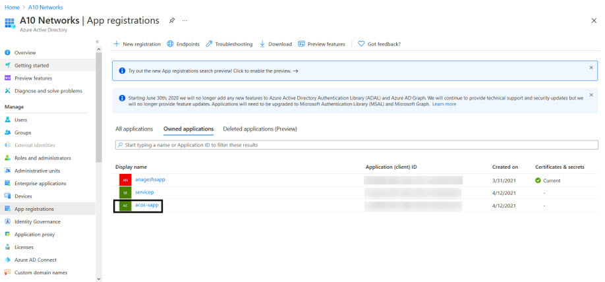Viewport: 605px width, 282px height.
Task: Click the Application (client) ID column header
Action: point(391,167)
